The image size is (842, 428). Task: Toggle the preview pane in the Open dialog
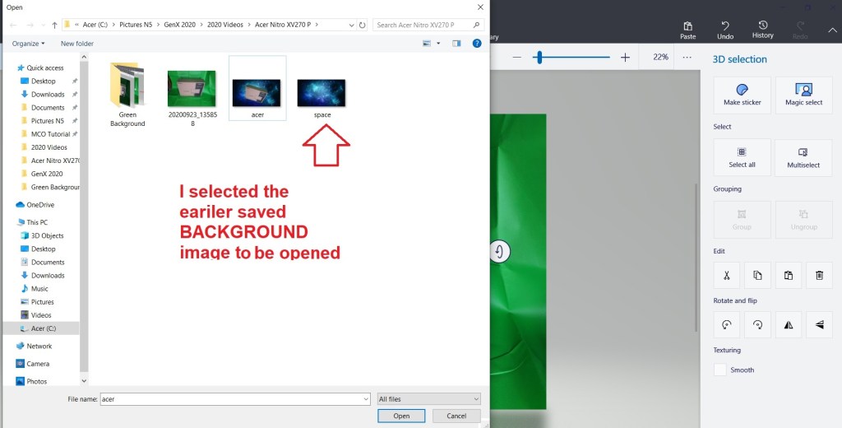pyautogui.click(x=456, y=43)
